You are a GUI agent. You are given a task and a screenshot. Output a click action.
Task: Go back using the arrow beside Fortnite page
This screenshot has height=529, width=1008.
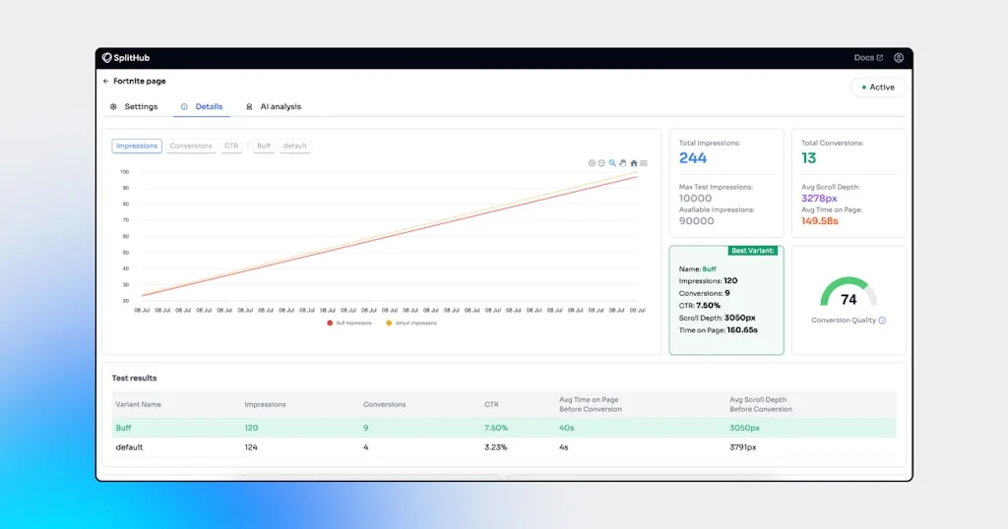tap(106, 82)
